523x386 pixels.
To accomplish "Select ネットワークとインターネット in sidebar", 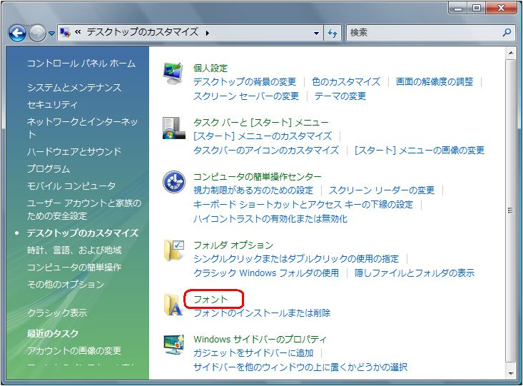I will pos(82,128).
